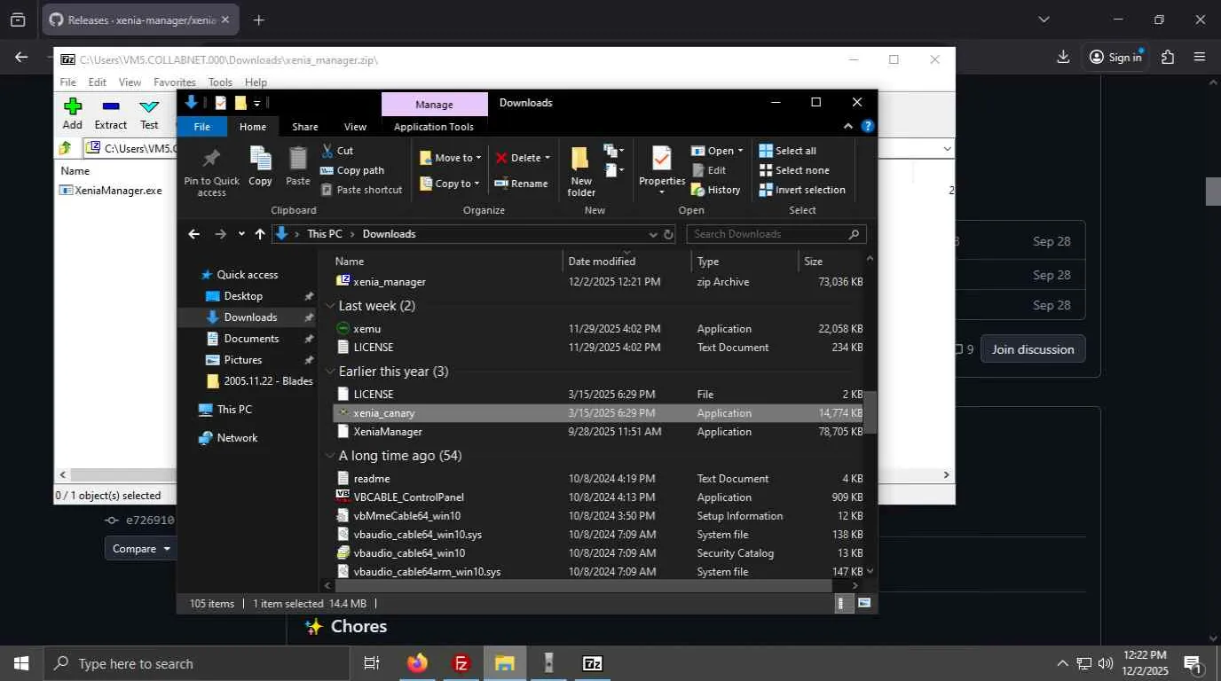The height and width of the screenshot is (681, 1221).
Task: Open FileZilla from the taskbar
Action: [461, 663]
